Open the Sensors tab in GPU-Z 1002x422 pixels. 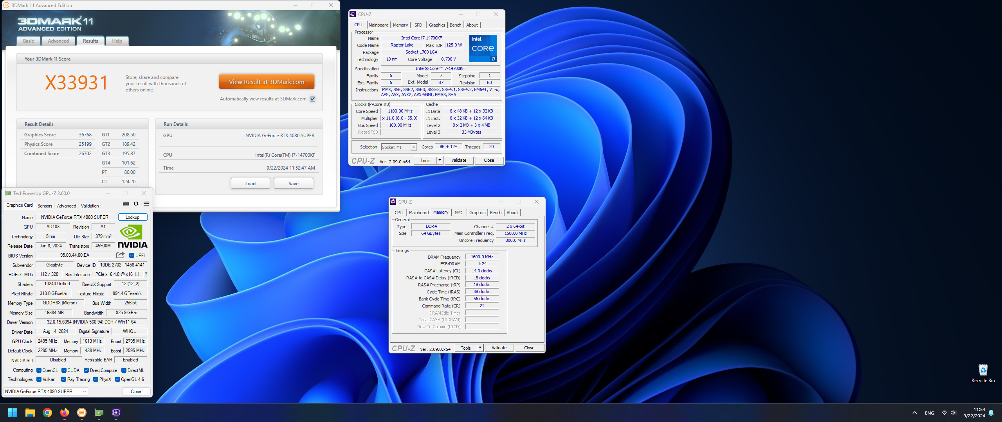point(45,206)
